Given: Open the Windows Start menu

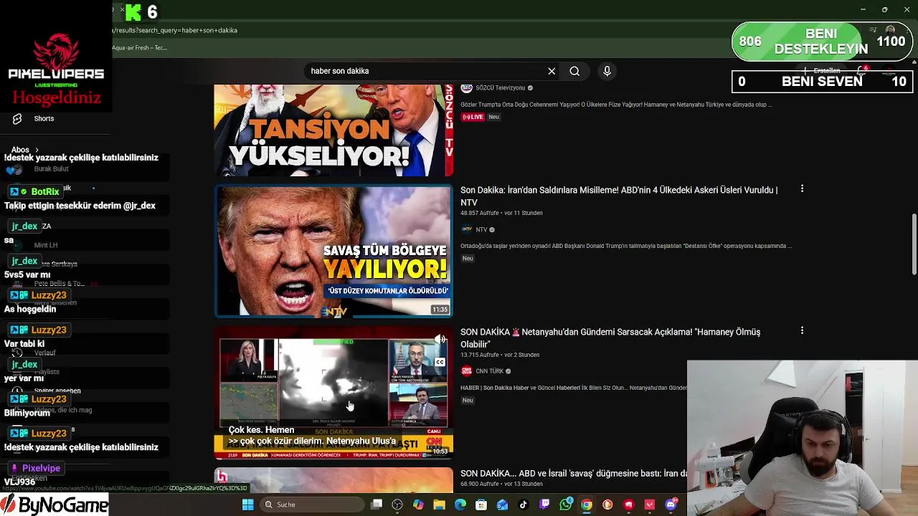Looking at the screenshot, I should (x=247, y=505).
